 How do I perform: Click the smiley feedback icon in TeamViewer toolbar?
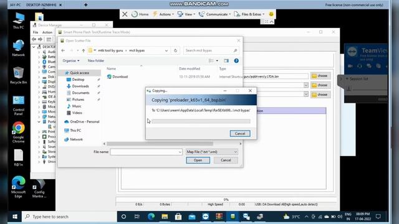pyautogui.click(x=271, y=14)
